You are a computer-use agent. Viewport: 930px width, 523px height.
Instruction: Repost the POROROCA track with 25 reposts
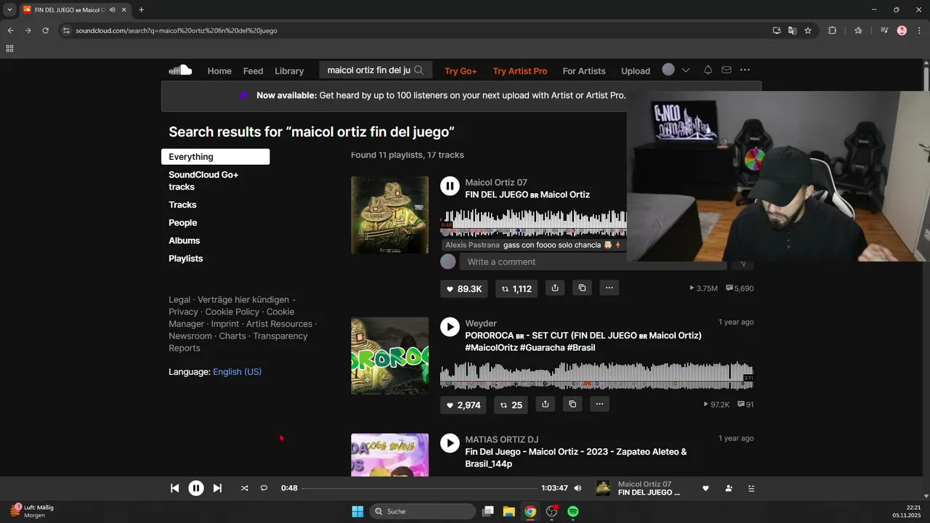511,405
